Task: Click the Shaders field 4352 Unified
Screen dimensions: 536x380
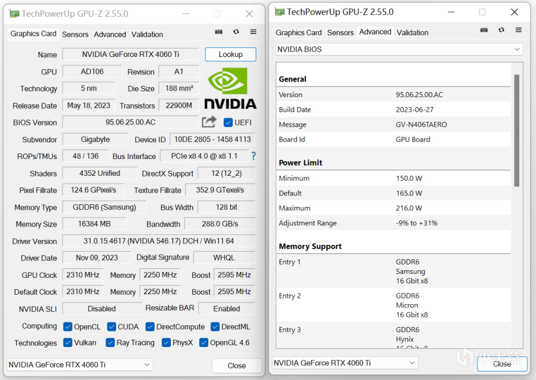Action: [x=100, y=173]
